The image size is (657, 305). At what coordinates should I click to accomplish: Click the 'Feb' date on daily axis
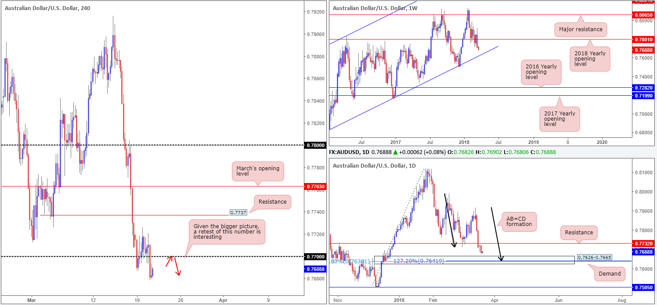pos(433,300)
